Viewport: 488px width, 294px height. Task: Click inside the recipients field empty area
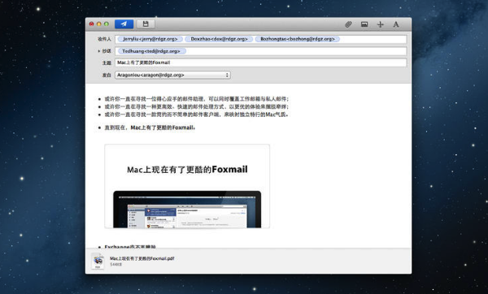tap(373, 39)
